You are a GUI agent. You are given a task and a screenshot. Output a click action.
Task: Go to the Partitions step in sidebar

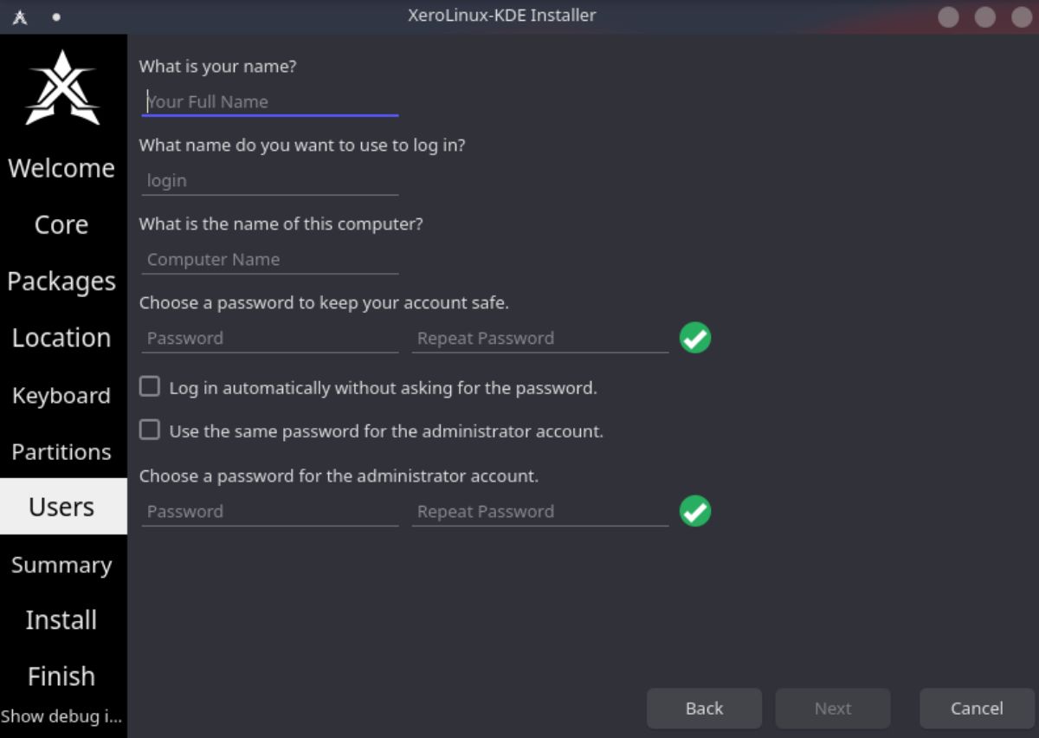tap(62, 451)
